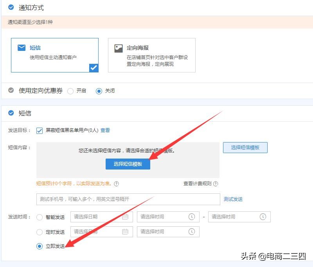Click the blue checkmark badge on the 短信 card
Image resolution: width=313 pixels, height=267 pixels.
tap(94, 68)
